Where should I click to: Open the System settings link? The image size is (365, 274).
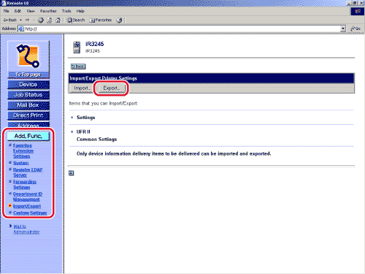click(20, 163)
